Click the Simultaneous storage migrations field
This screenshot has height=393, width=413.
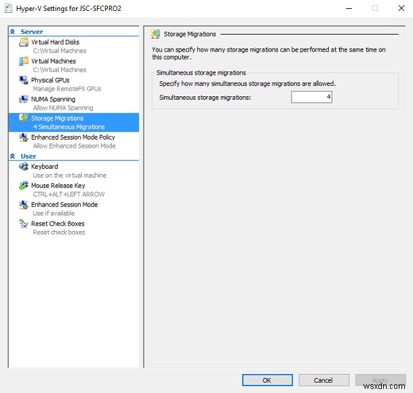tap(311, 97)
